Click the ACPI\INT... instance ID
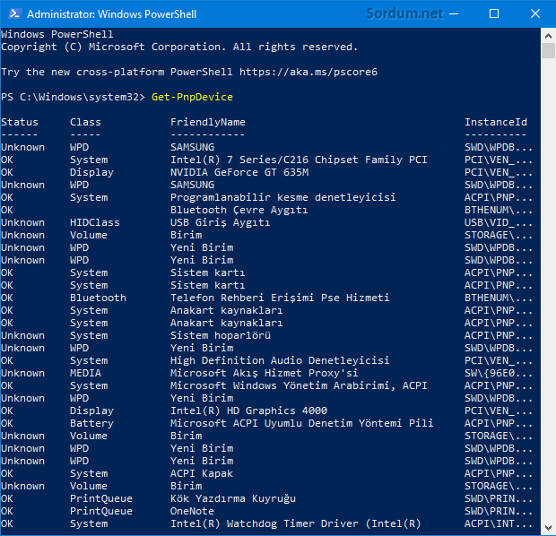556x536 pixels. (499, 524)
